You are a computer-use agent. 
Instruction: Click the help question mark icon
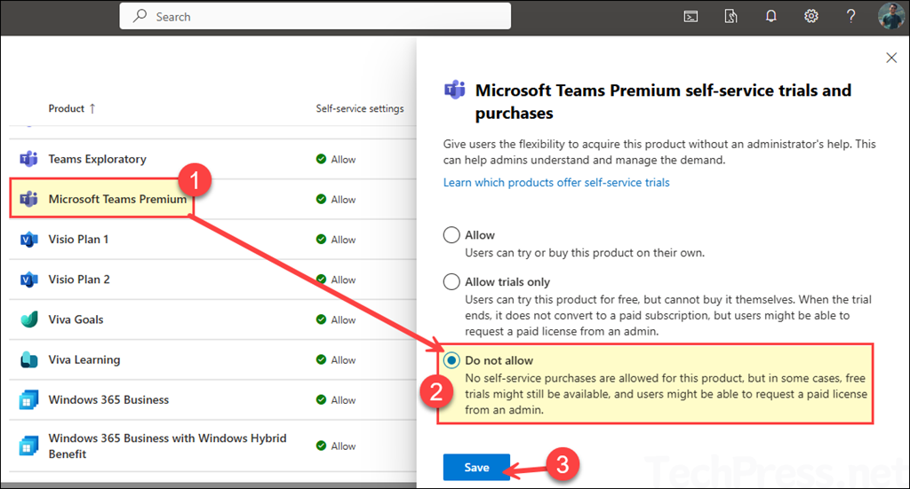click(850, 16)
